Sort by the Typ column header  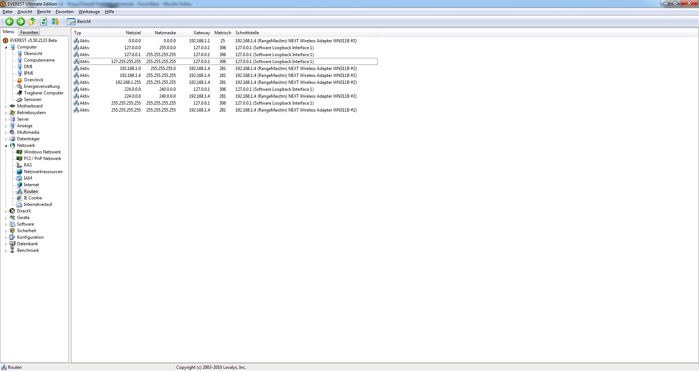pyautogui.click(x=90, y=33)
